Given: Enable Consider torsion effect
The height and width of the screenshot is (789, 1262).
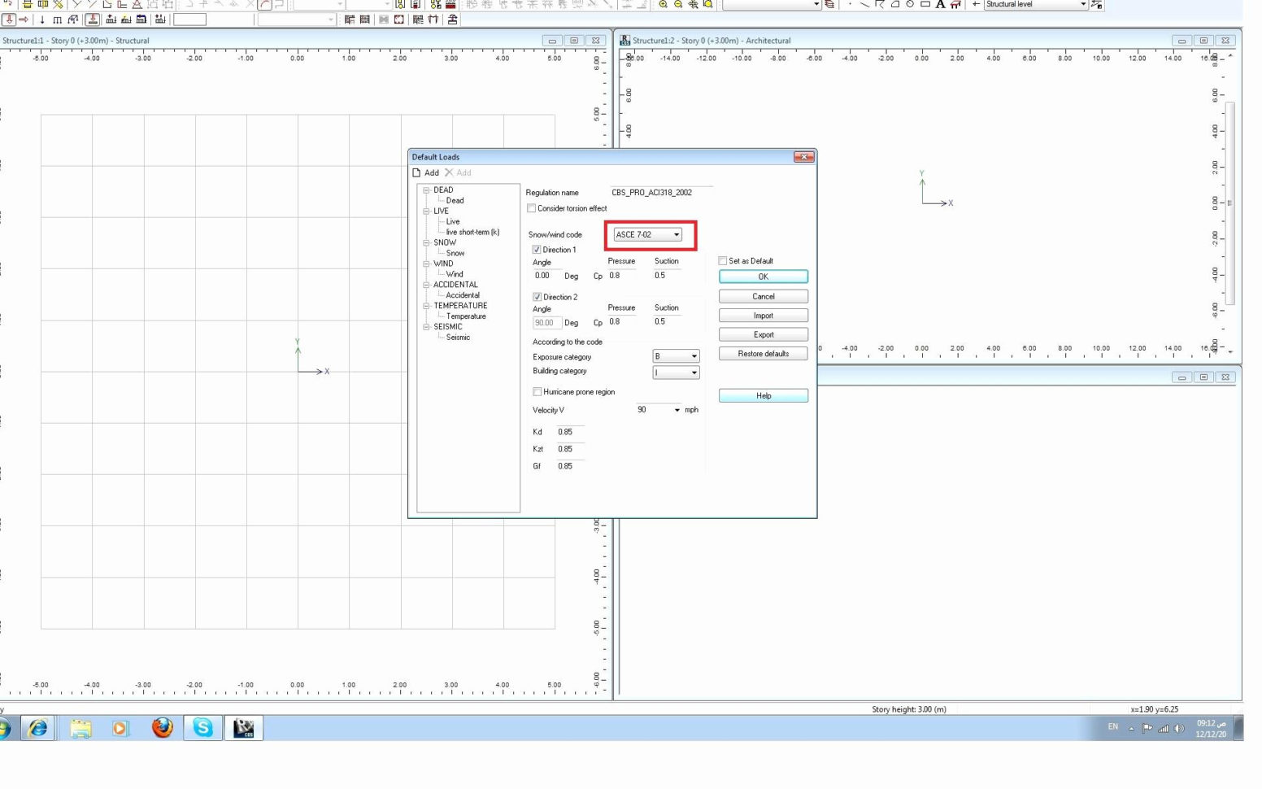Looking at the screenshot, I should 531,208.
